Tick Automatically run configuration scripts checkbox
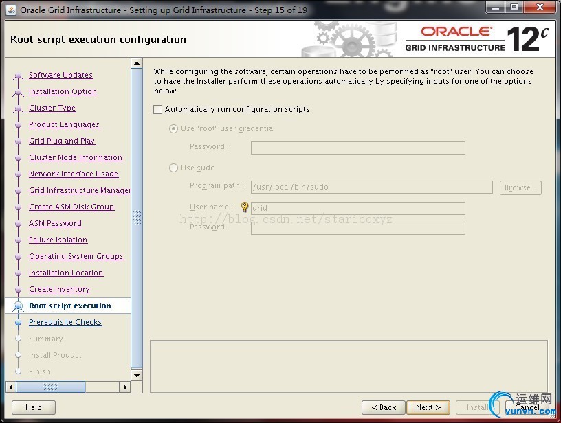 (x=158, y=109)
